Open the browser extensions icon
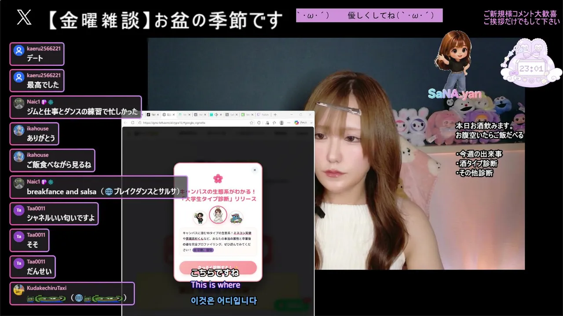Screen dimensions: 563x316 [267, 123]
